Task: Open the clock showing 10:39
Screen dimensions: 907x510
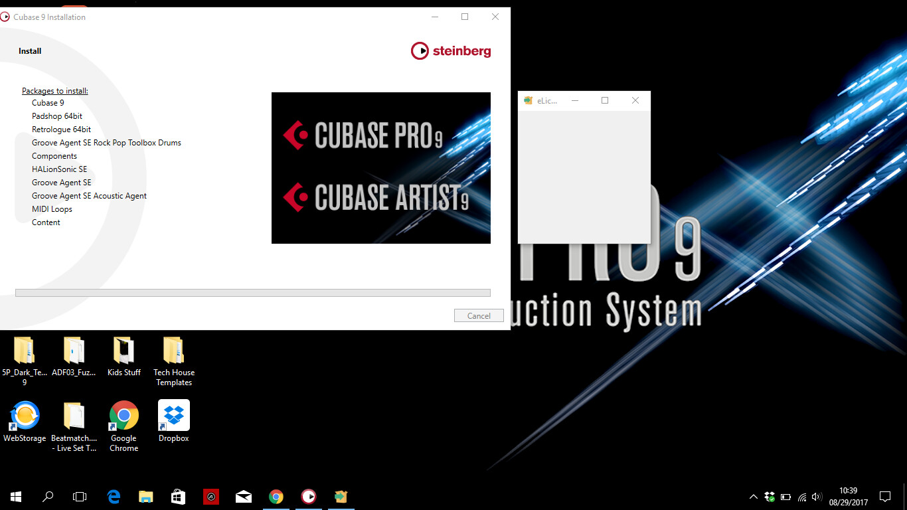Action: pos(848,497)
